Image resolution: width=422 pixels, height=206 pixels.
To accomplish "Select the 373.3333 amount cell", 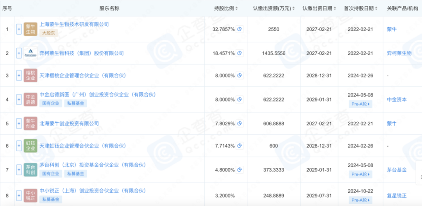I will 274,170.
